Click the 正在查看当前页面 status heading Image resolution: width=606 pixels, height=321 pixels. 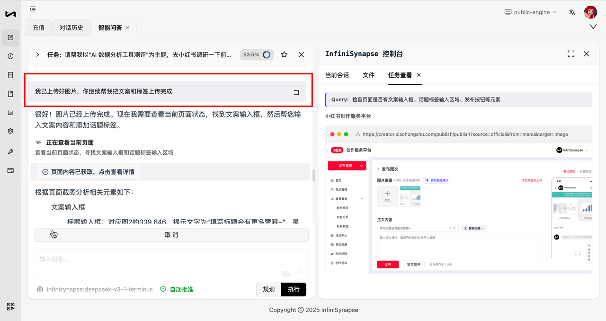coord(70,143)
